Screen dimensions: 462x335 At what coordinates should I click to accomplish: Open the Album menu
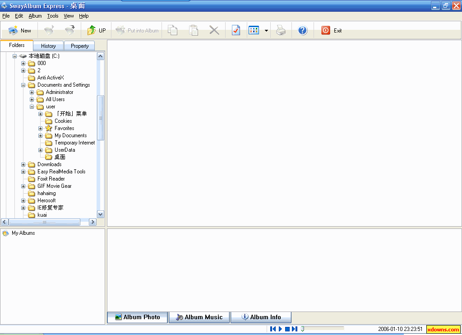click(35, 16)
